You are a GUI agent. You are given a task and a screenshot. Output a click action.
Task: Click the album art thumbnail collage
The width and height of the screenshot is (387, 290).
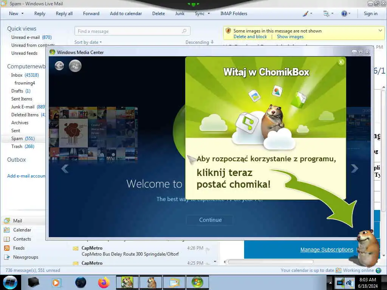(93, 134)
